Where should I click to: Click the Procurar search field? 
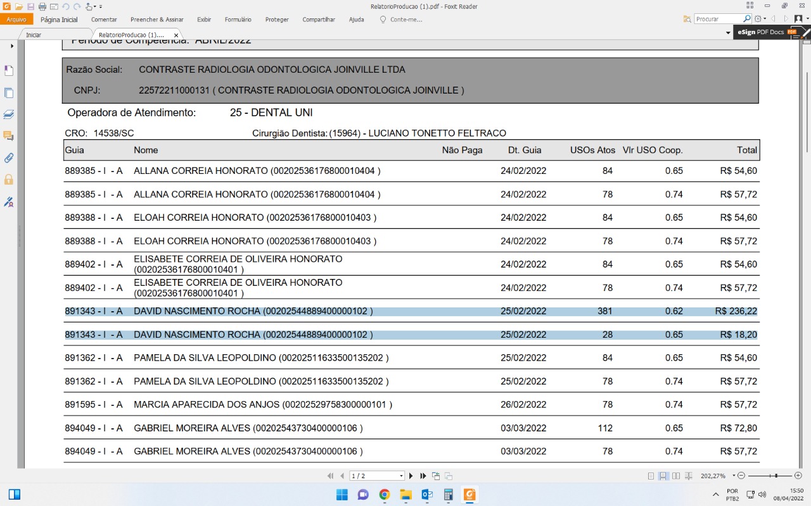point(718,19)
